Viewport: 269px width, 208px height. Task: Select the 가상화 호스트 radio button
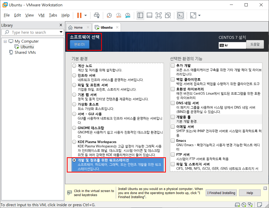pos(74,104)
